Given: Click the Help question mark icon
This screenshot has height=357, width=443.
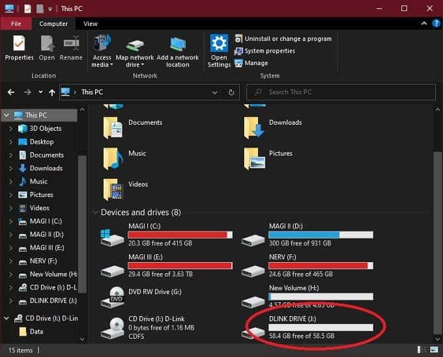Looking at the screenshot, I should tap(436, 23).
